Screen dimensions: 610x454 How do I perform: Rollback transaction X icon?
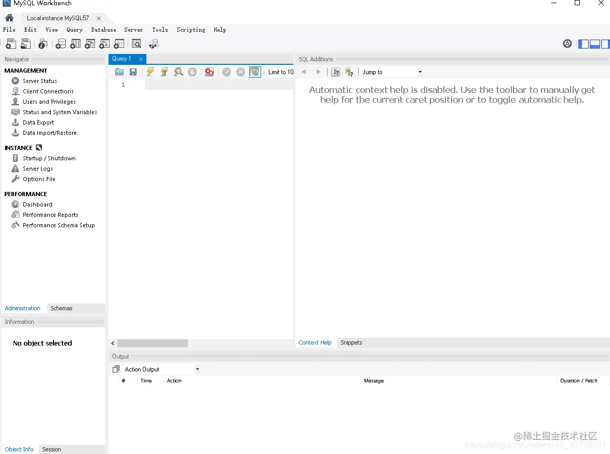241,72
